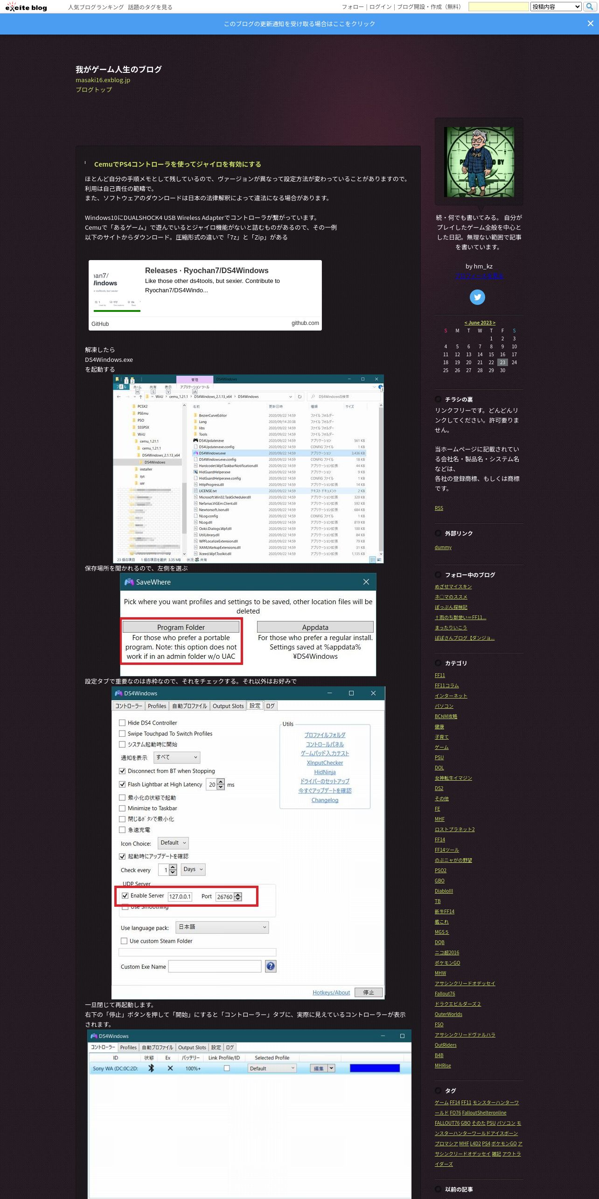
Task: Close the SaveWhere dialog with its X
Action: point(366,582)
